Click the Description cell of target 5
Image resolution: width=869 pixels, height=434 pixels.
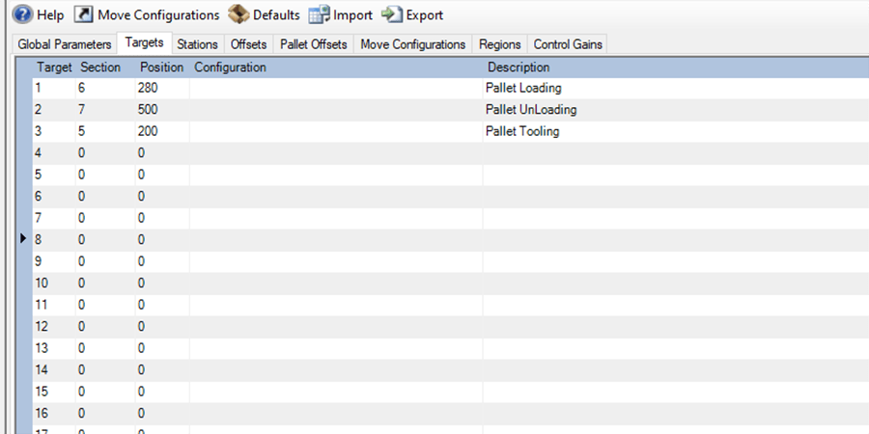tap(676, 175)
